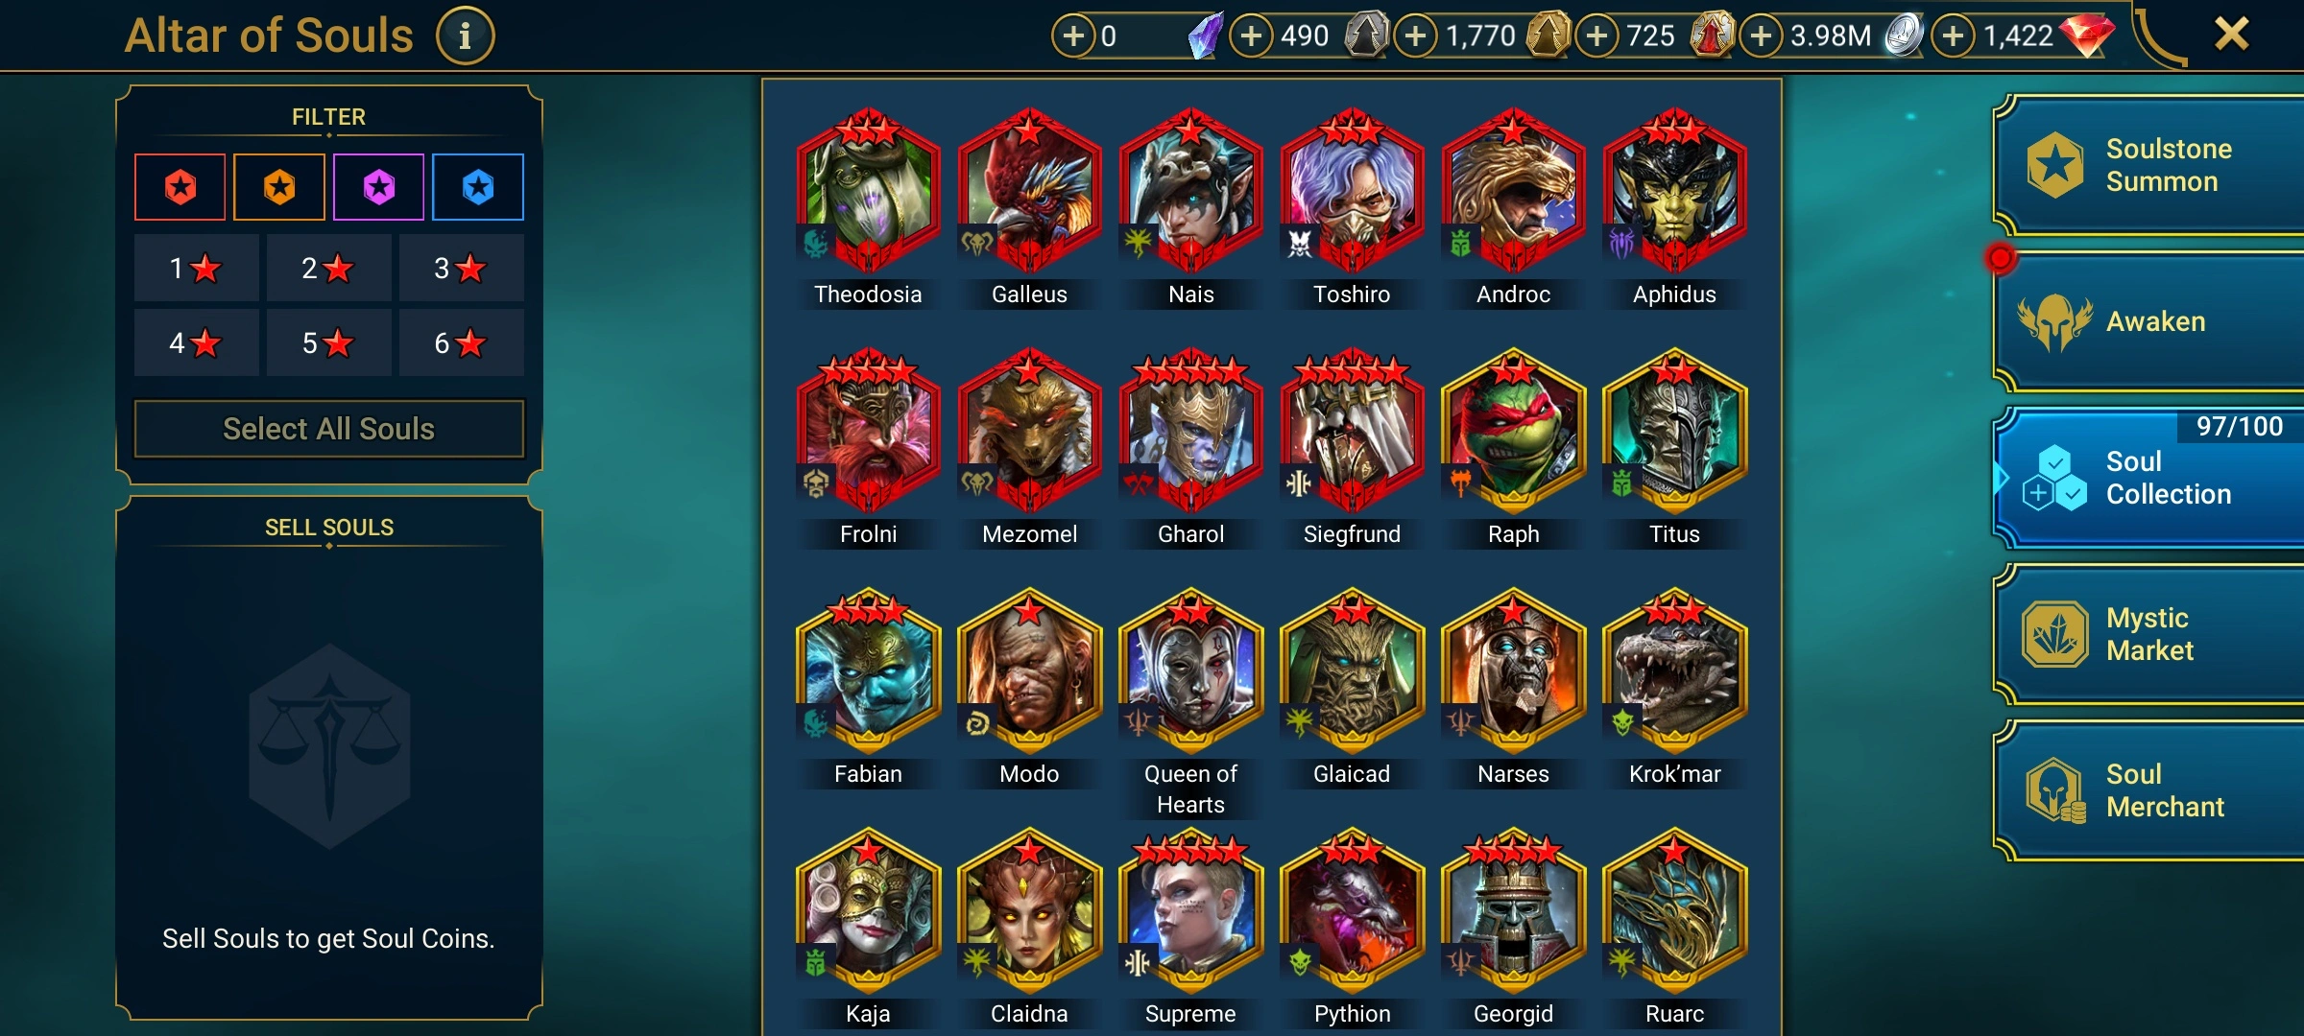The width and height of the screenshot is (2304, 1036).
Task: Open the Soulstone Summon tab
Action: tap(2150, 165)
